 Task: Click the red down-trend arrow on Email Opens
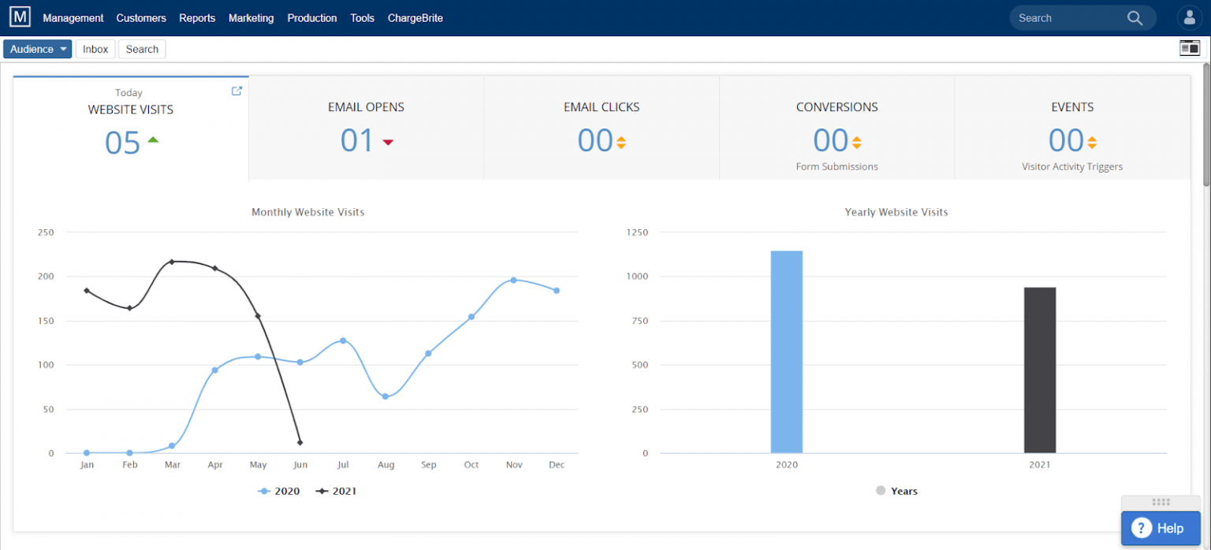pyautogui.click(x=386, y=143)
